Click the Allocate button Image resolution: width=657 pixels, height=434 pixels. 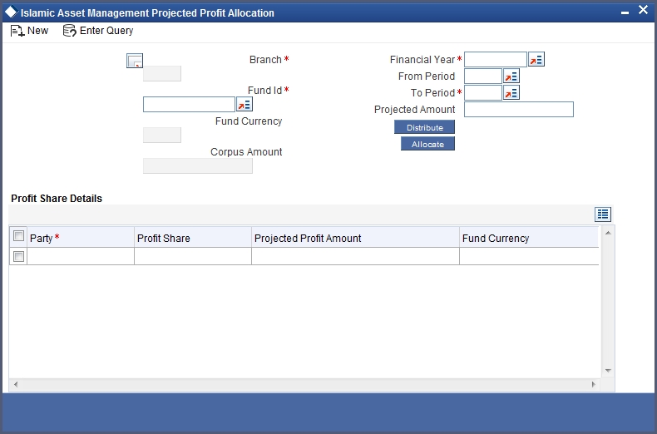coord(427,144)
